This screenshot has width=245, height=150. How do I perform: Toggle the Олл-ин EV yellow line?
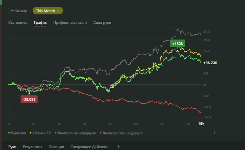[40, 133]
